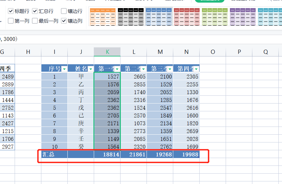Open filter arrow on 第四季 header
Screen dimensions: 282x184
[x=196, y=69]
